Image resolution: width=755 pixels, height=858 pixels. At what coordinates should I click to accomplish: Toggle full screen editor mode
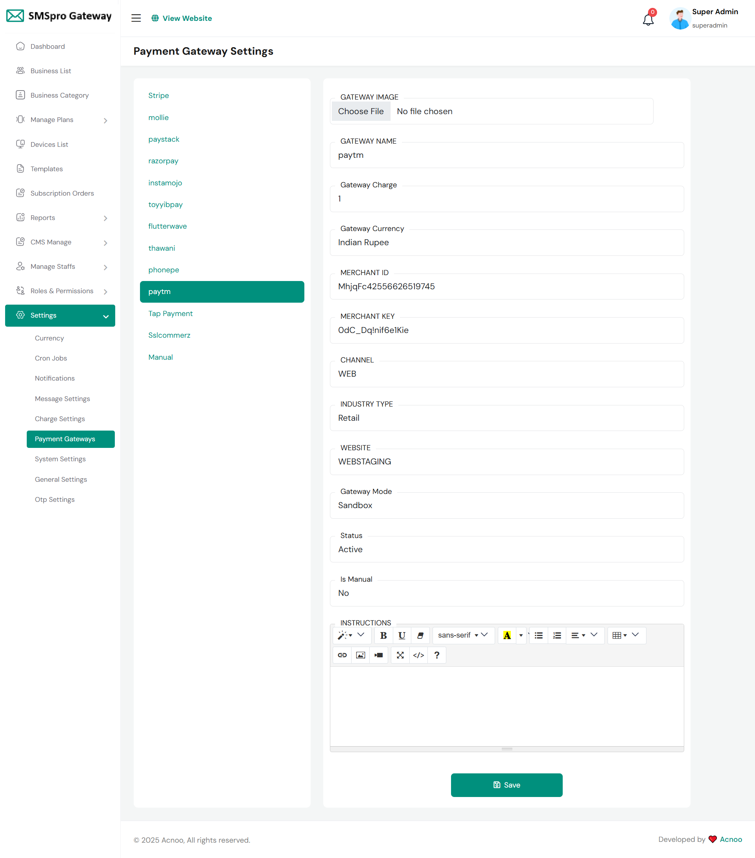(x=400, y=655)
